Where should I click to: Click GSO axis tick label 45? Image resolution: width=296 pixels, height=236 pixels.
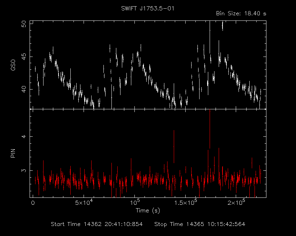[24, 57]
